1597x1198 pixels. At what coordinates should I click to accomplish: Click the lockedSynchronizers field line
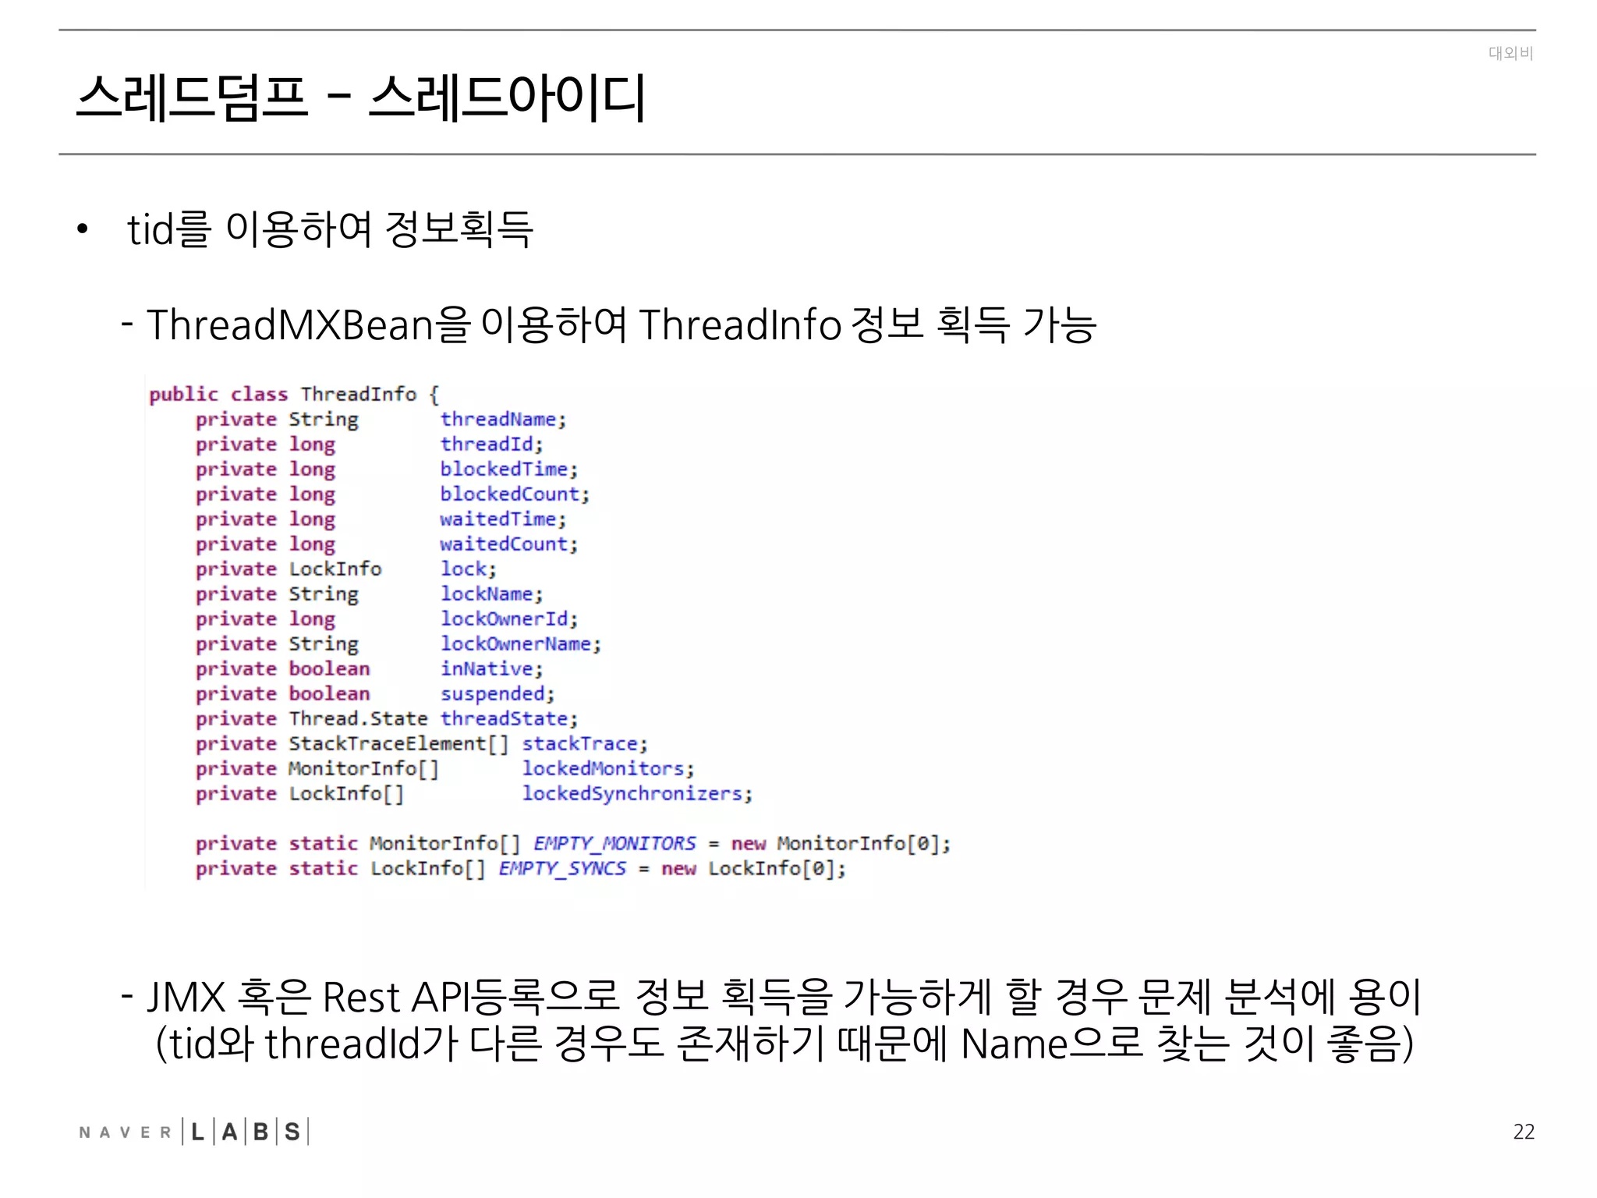pos(474,794)
